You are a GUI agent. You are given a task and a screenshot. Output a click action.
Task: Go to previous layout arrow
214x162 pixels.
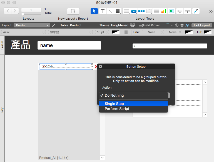[x=8, y=11]
